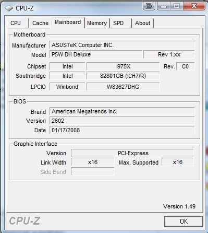Click the Chipset label
The height and width of the screenshot is (233, 208).
(x=36, y=66)
